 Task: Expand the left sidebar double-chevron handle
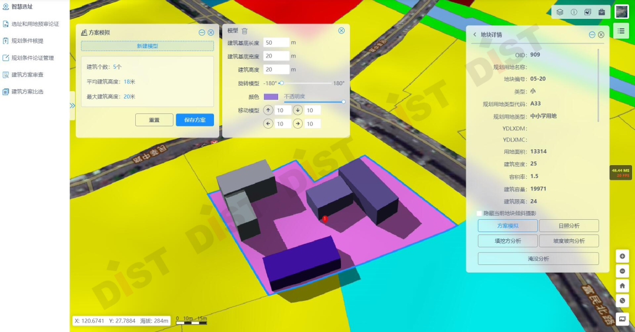pos(72,106)
